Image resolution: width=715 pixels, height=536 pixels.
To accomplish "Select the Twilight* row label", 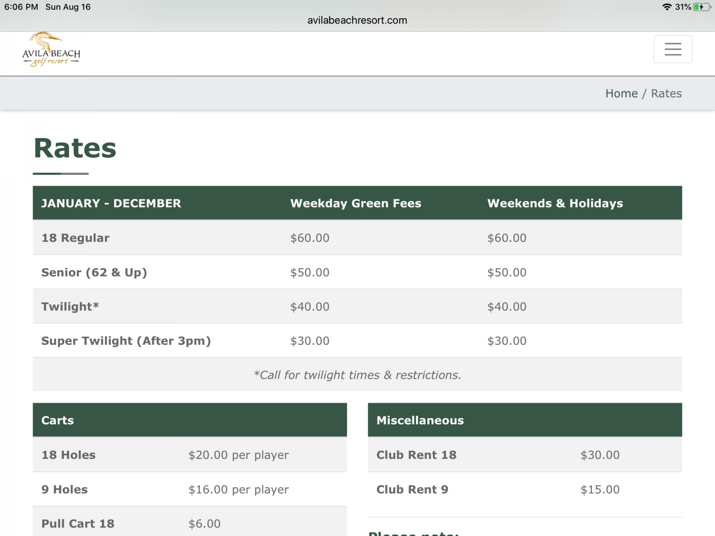I will pos(70,307).
